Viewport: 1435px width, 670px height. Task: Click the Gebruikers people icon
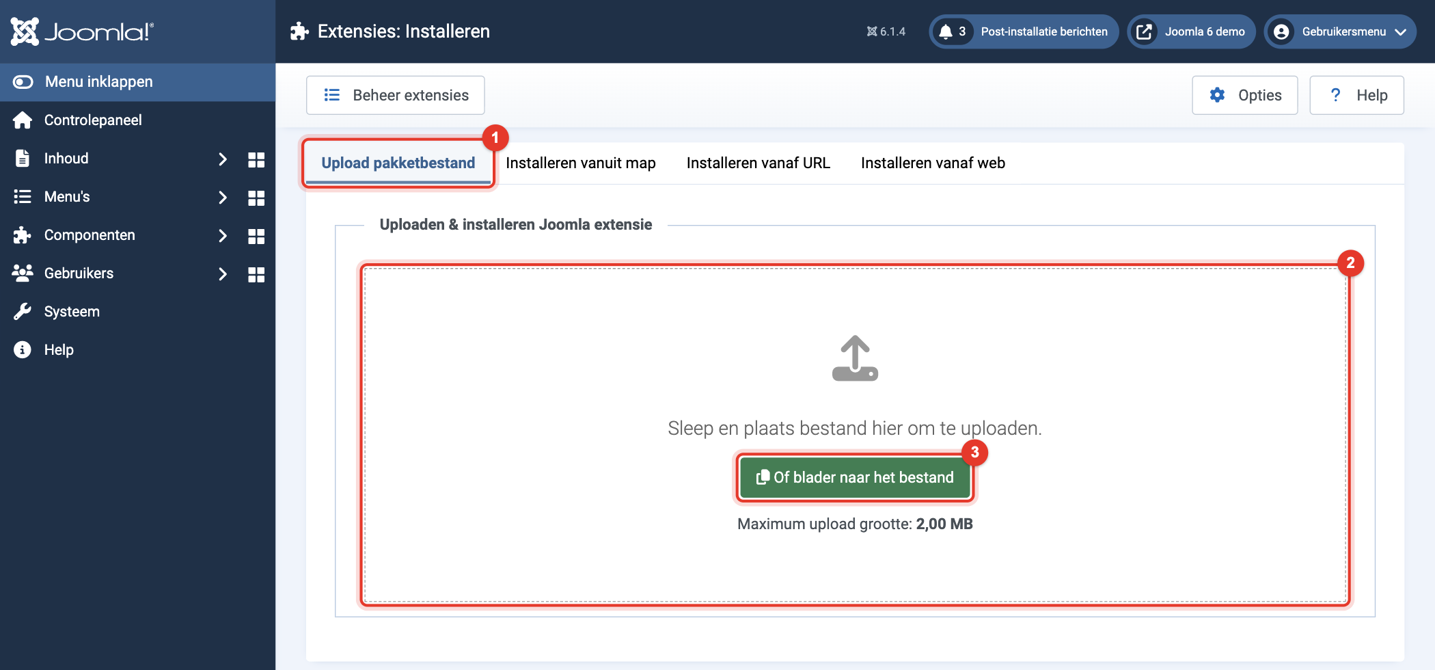tap(23, 273)
